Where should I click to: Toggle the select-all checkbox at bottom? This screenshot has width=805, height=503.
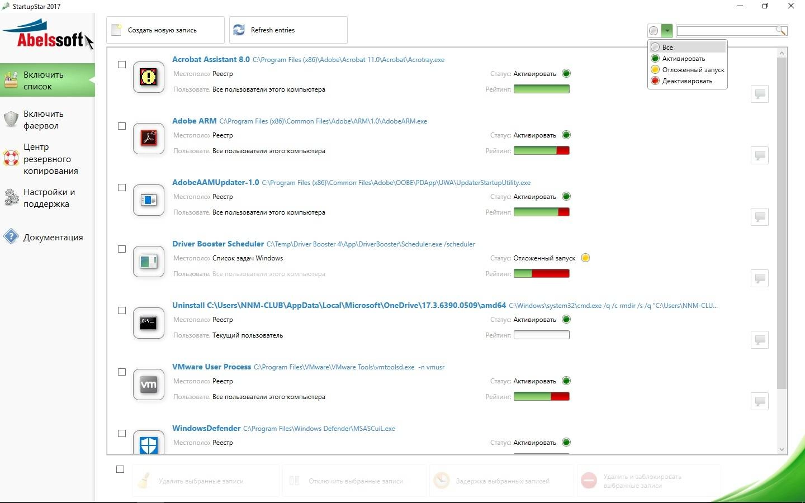tap(120, 469)
